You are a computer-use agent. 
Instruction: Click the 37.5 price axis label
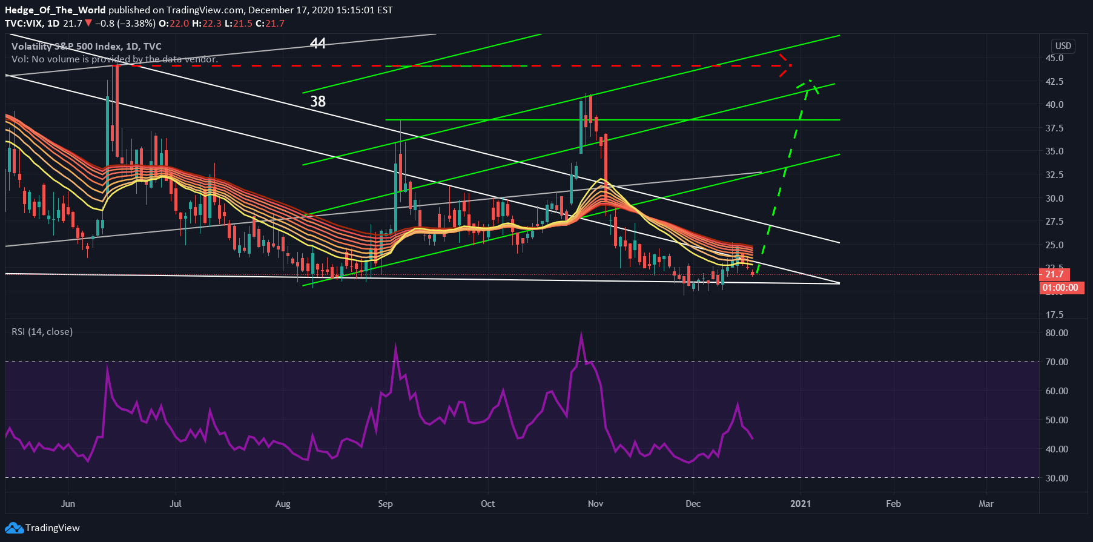(x=1054, y=128)
